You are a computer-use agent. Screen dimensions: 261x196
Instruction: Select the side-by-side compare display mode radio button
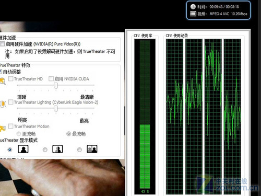pos(79,149)
